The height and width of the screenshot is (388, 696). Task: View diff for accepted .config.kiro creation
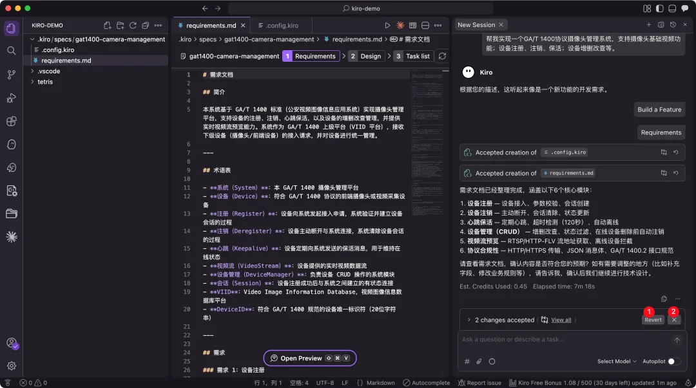click(x=664, y=152)
